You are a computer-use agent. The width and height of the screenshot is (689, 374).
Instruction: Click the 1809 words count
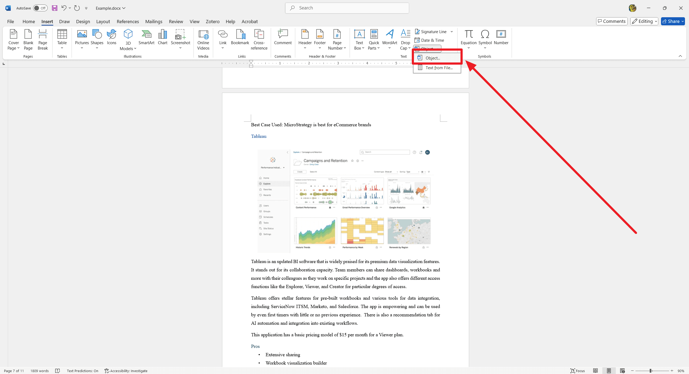[40, 371]
